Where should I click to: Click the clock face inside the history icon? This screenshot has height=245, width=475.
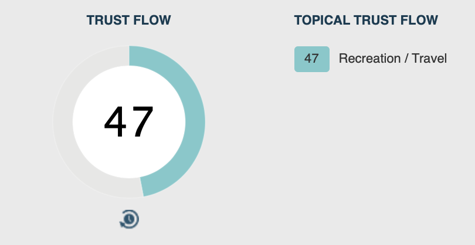(x=130, y=219)
